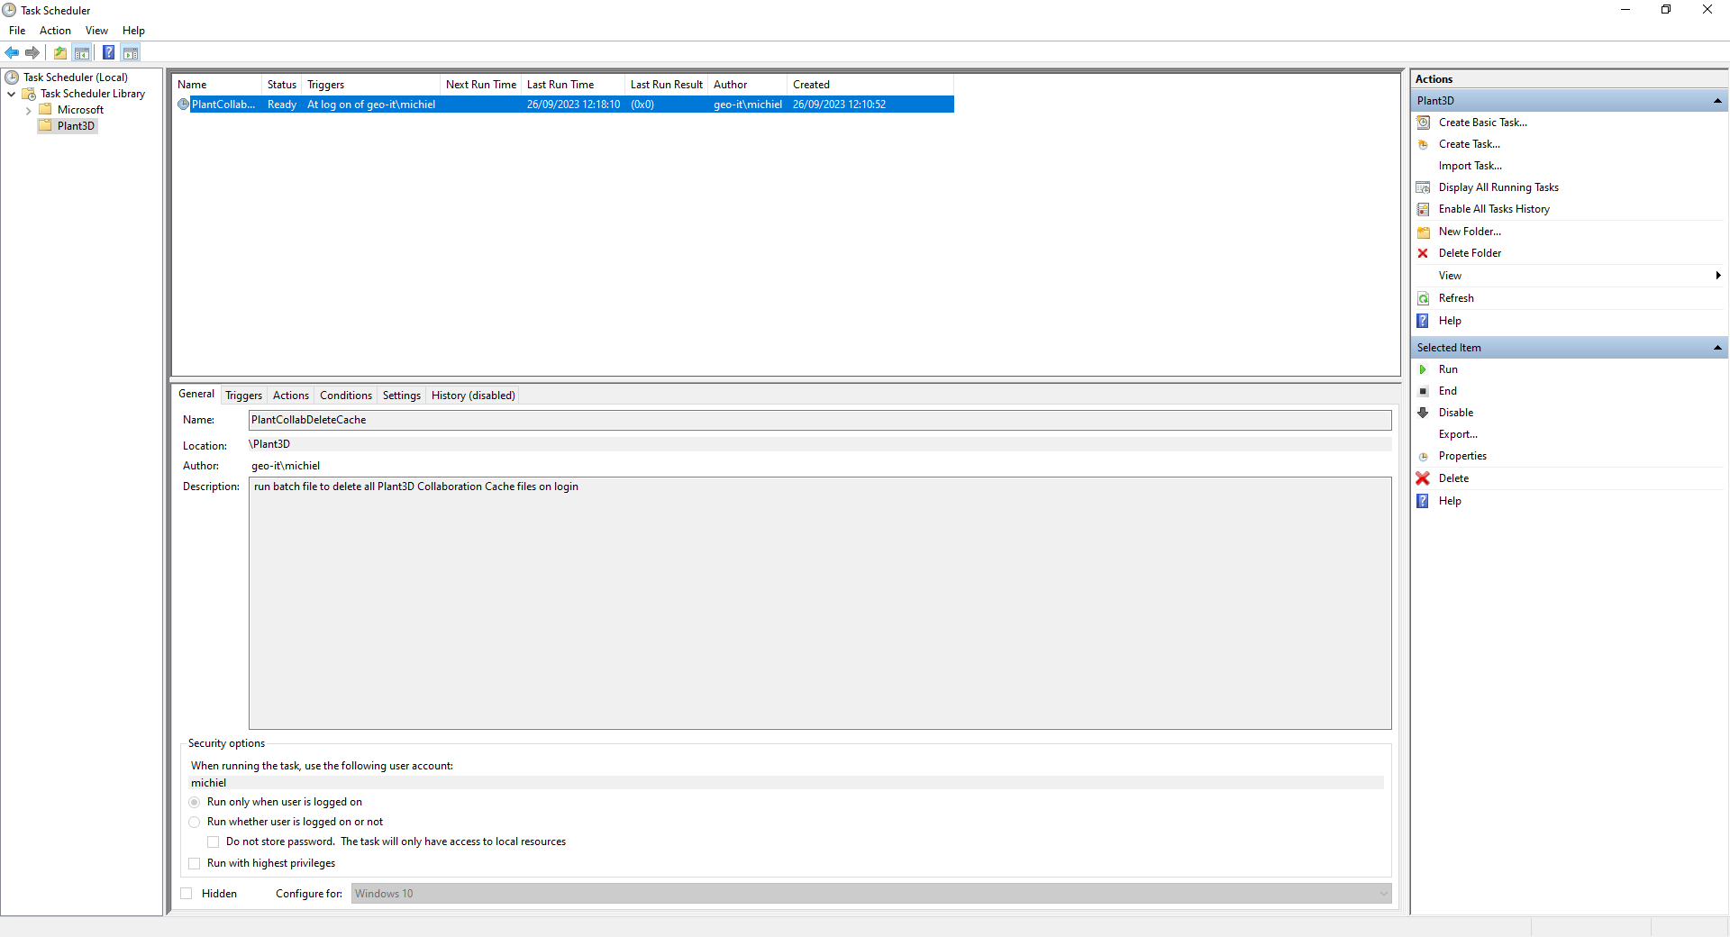Click the PlantCollab task clock icon
Viewport: 1730px width, 937px height.
(x=184, y=105)
